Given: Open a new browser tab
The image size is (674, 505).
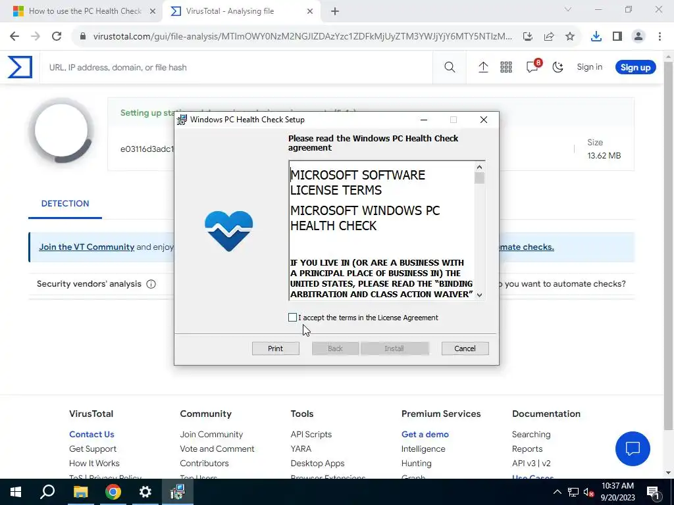Looking at the screenshot, I should (335, 11).
